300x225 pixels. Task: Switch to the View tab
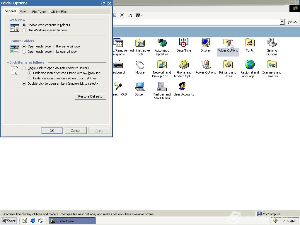(23, 12)
